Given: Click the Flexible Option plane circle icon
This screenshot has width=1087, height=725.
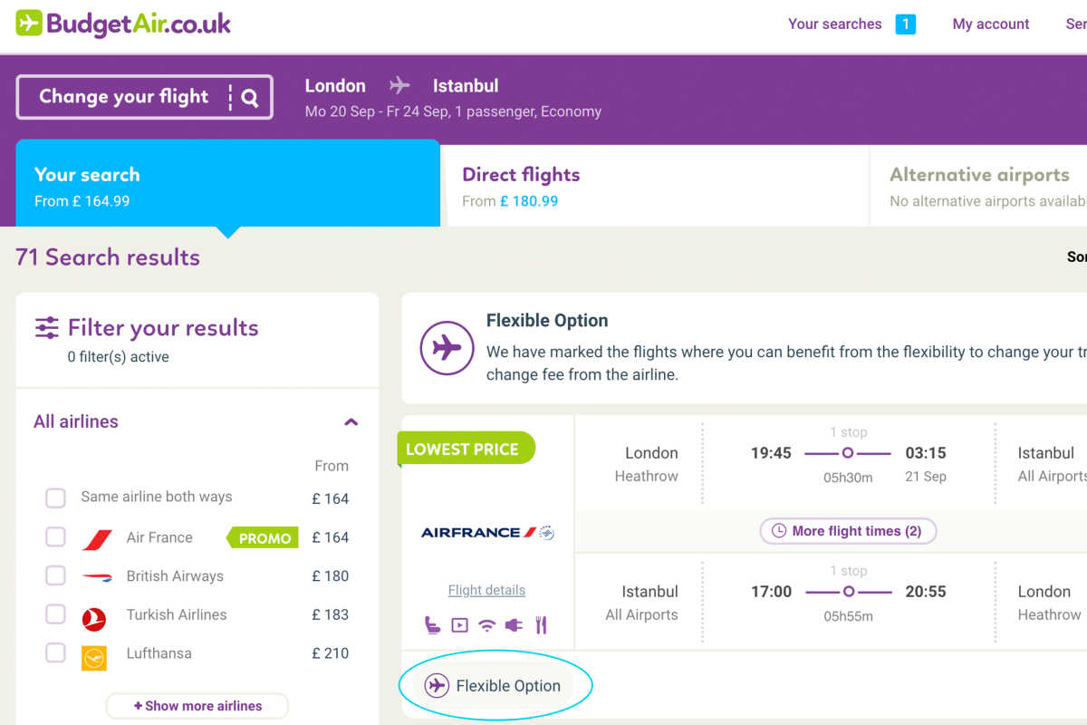Looking at the screenshot, I should [447, 347].
